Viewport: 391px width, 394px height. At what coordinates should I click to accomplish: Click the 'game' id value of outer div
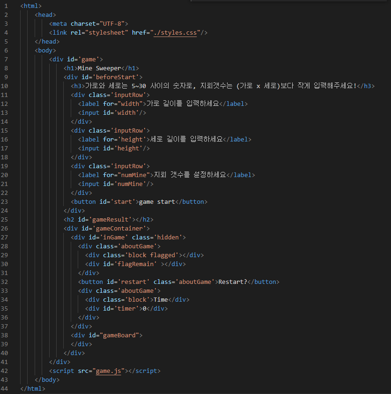pyautogui.click(x=89, y=59)
